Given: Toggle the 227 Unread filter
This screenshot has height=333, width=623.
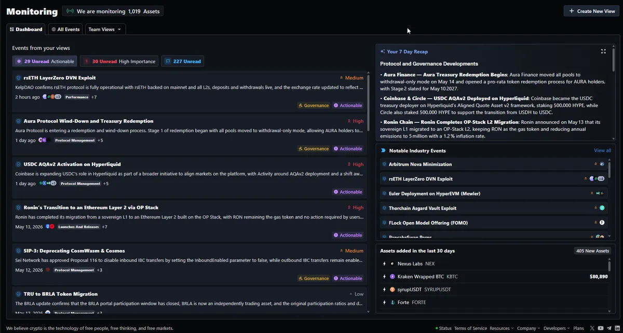Looking at the screenshot, I should point(183,61).
